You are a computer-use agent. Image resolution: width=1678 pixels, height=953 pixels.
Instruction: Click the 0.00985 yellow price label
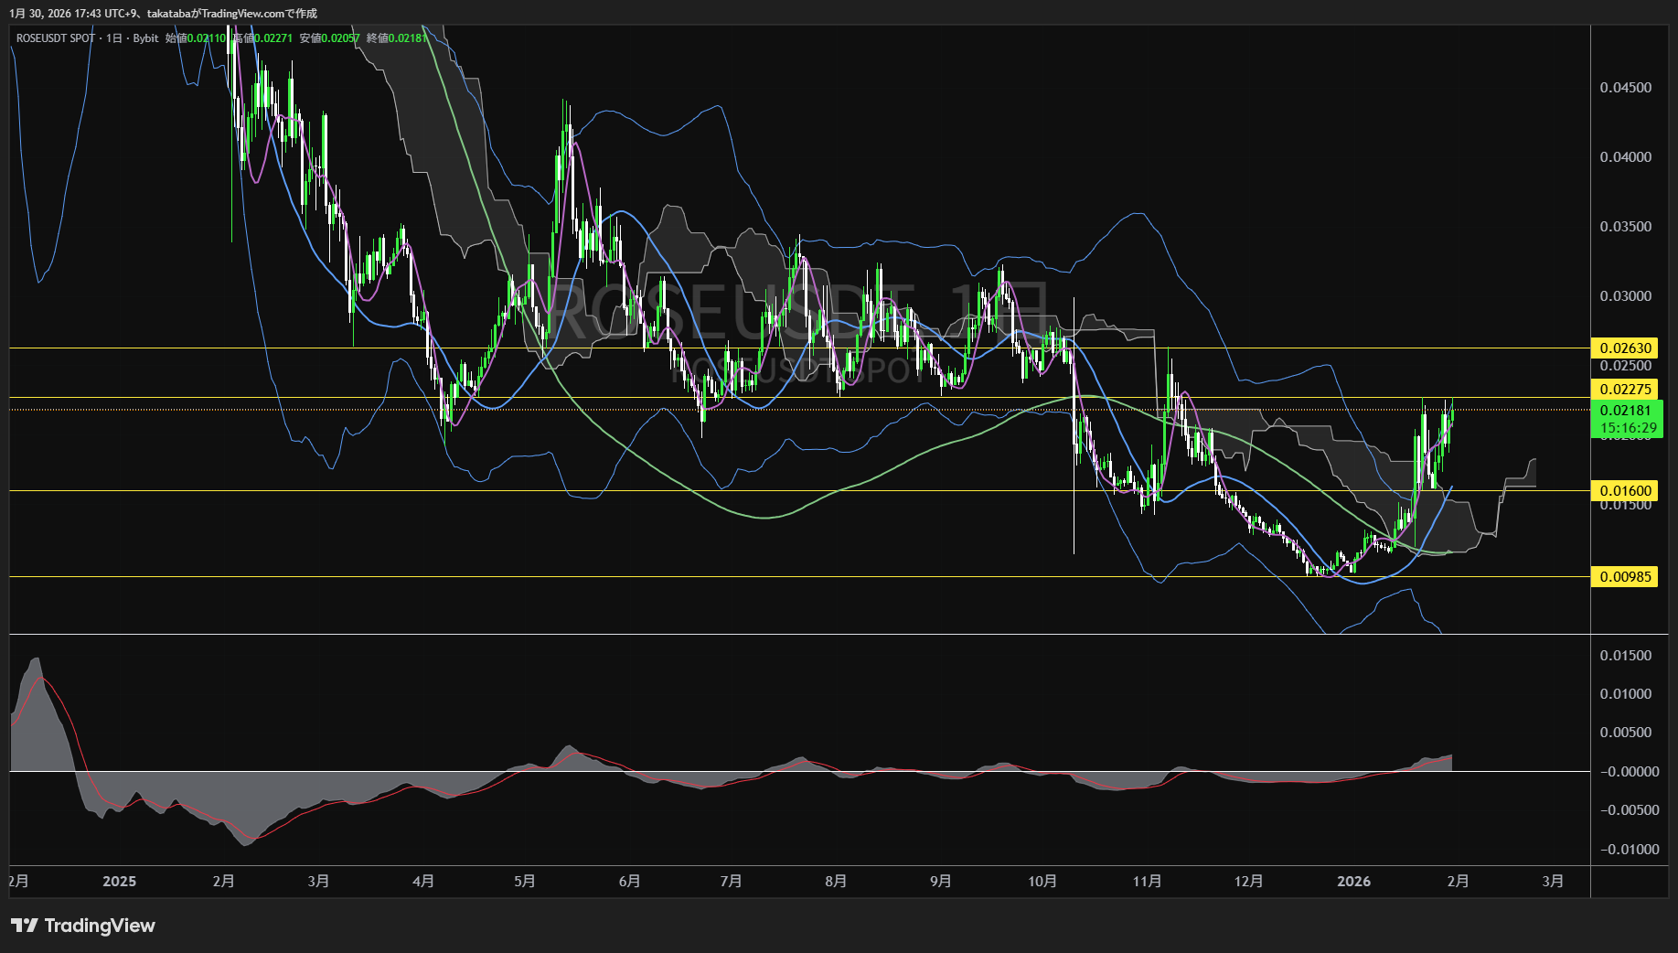pyautogui.click(x=1625, y=577)
